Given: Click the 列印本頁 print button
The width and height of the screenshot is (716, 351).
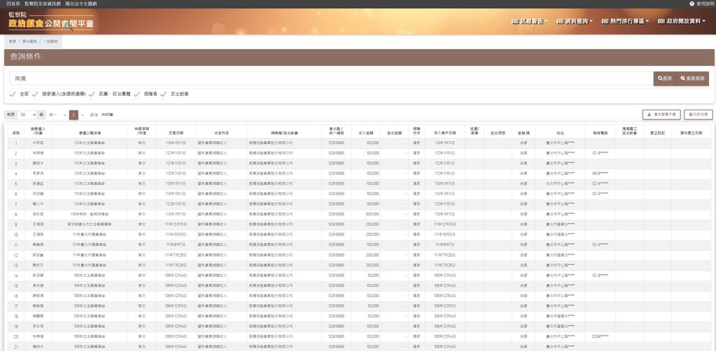Looking at the screenshot, I should point(699,115).
